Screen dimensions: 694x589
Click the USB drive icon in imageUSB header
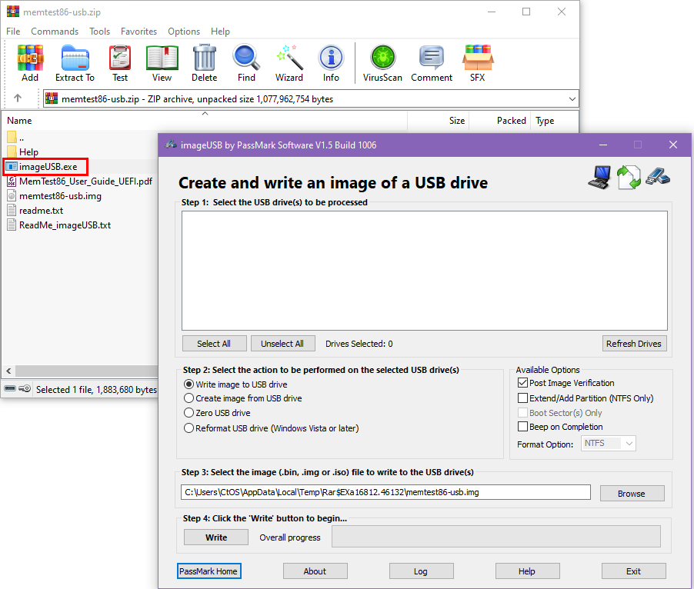658,176
